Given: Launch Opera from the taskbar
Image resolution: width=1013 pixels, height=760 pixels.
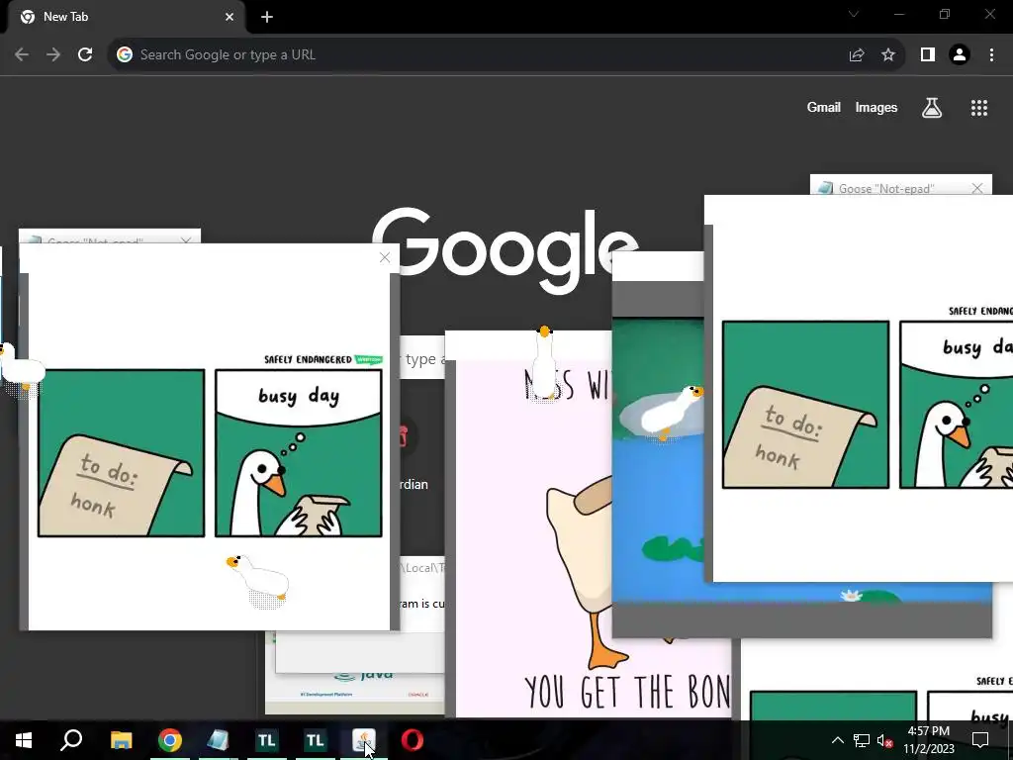Looking at the screenshot, I should (x=413, y=740).
